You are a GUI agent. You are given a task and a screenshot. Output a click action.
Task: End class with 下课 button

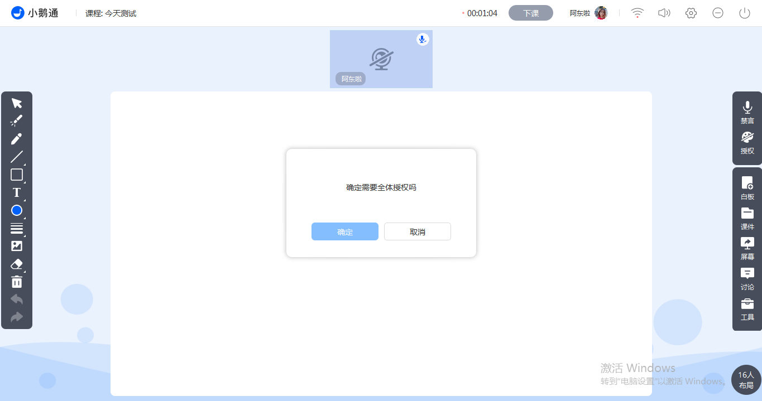[531, 13]
